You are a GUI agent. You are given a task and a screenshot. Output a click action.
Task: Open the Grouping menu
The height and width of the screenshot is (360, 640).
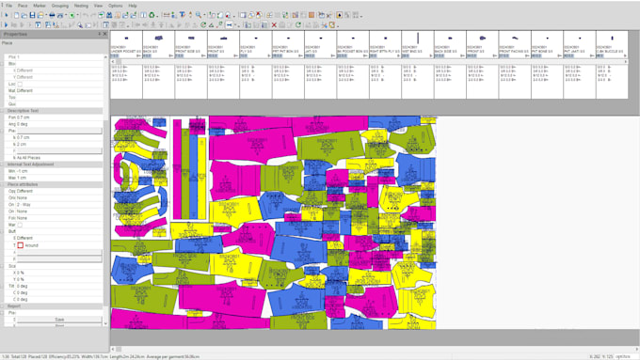tap(60, 6)
